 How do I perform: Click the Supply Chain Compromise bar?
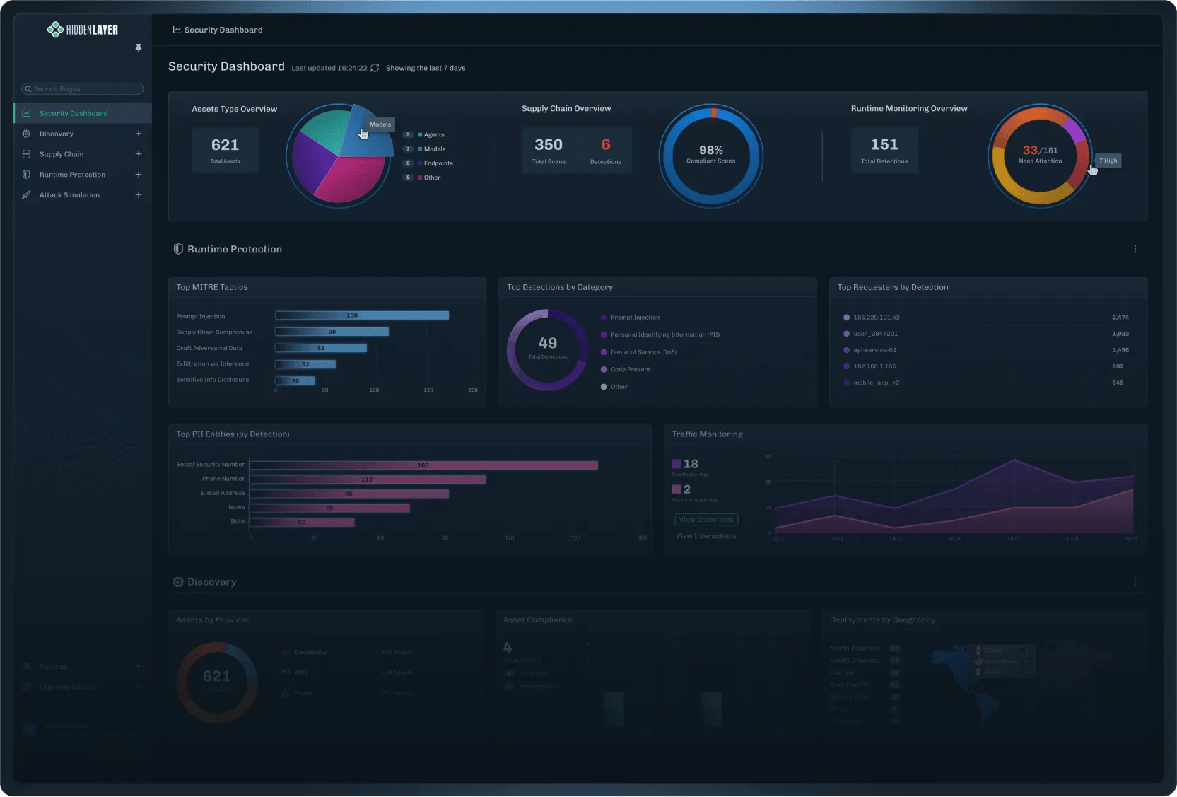point(332,332)
